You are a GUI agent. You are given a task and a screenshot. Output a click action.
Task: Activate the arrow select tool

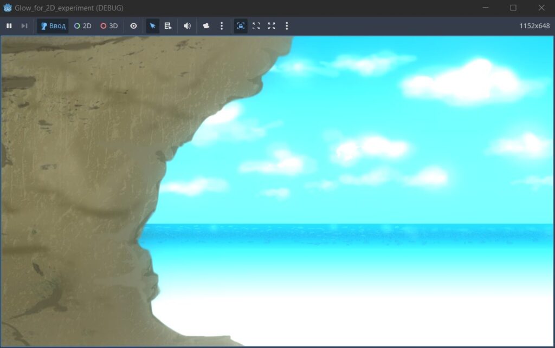(x=152, y=26)
